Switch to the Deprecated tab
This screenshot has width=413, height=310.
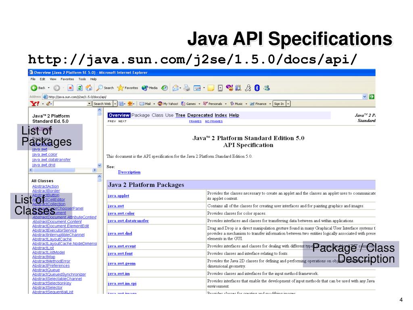click(x=200, y=115)
